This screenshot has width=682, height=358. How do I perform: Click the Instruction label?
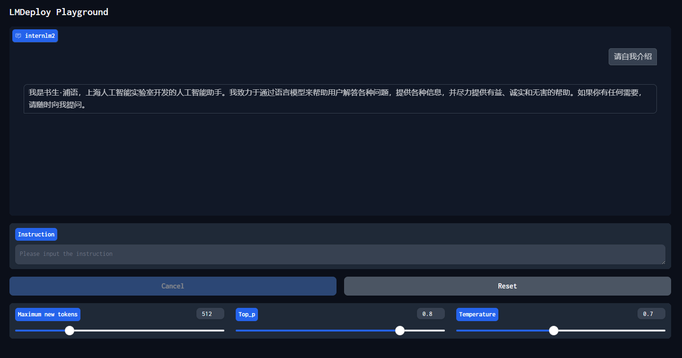[x=36, y=235]
